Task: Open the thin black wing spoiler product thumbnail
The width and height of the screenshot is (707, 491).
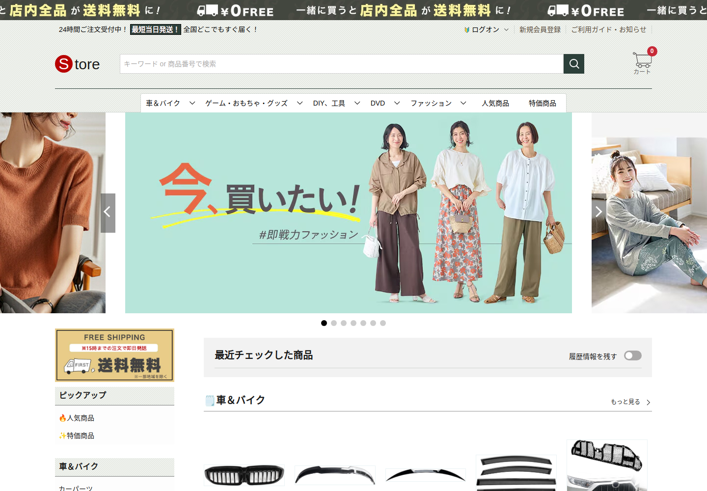Action: 426,475
